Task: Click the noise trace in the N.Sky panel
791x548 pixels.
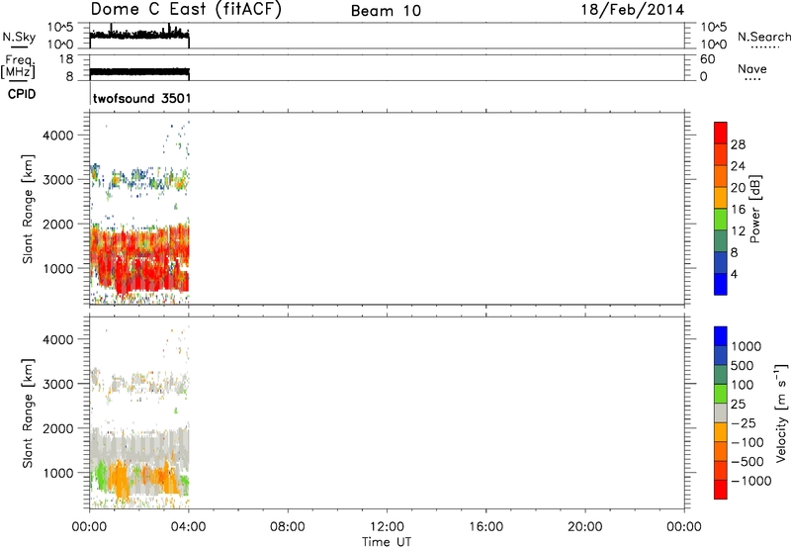Action: pos(139,35)
